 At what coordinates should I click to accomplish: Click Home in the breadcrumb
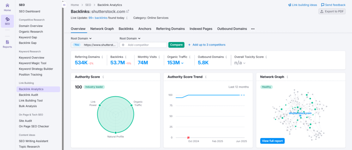tap(75, 5)
